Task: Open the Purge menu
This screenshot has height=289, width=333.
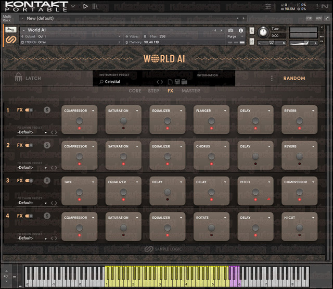Action: point(235,36)
